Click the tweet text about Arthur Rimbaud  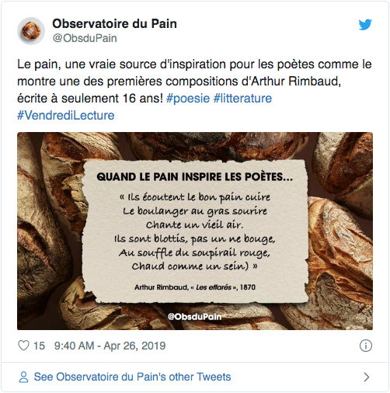point(194,82)
